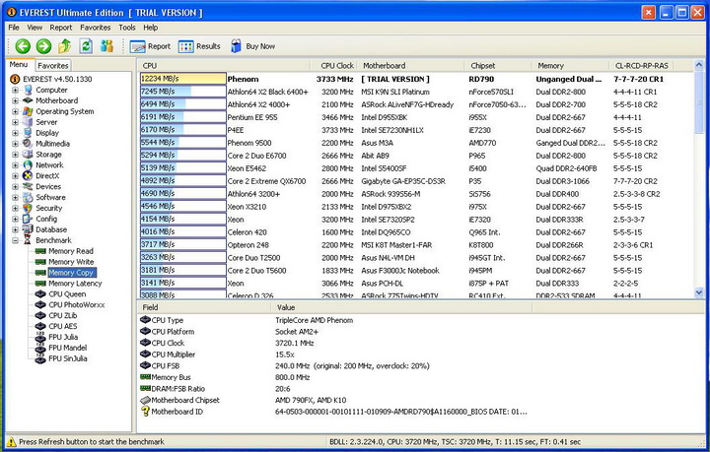Select the EVEREST v4.50.1330 root item

click(57, 79)
